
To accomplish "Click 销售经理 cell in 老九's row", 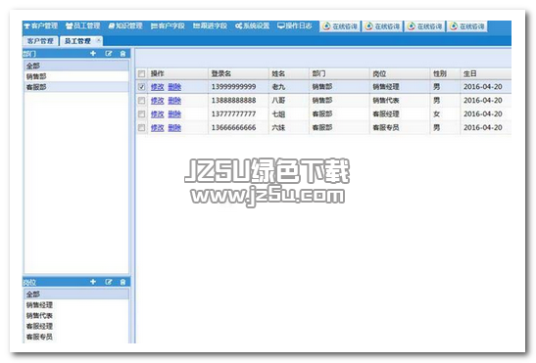I will point(386,87).
